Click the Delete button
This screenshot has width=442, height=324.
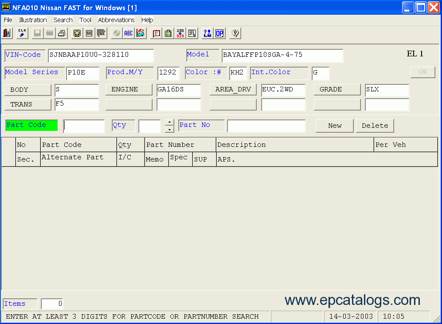pos(375,126)
